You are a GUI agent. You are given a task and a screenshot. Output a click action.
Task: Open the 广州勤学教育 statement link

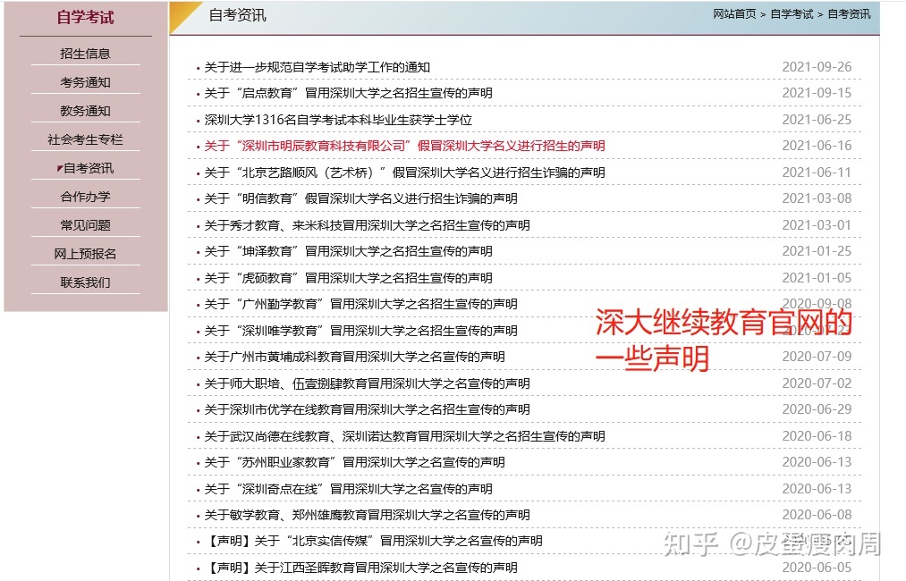360,304
